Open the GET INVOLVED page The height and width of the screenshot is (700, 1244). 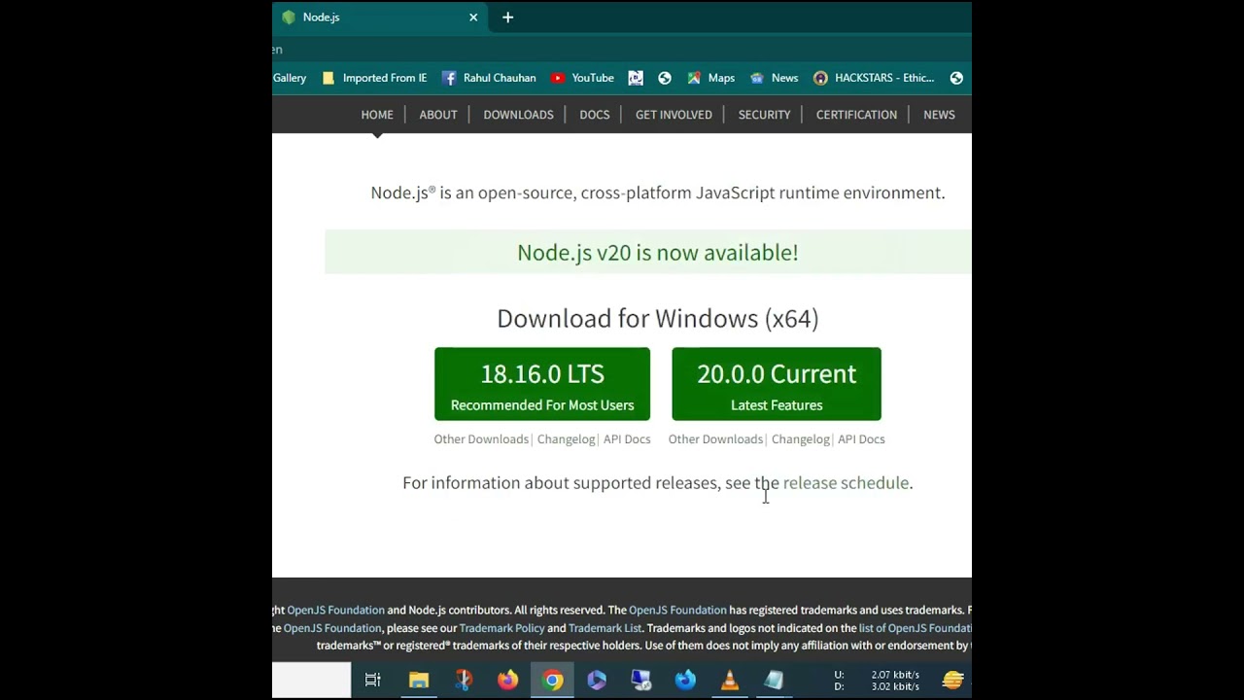[674, 115]
